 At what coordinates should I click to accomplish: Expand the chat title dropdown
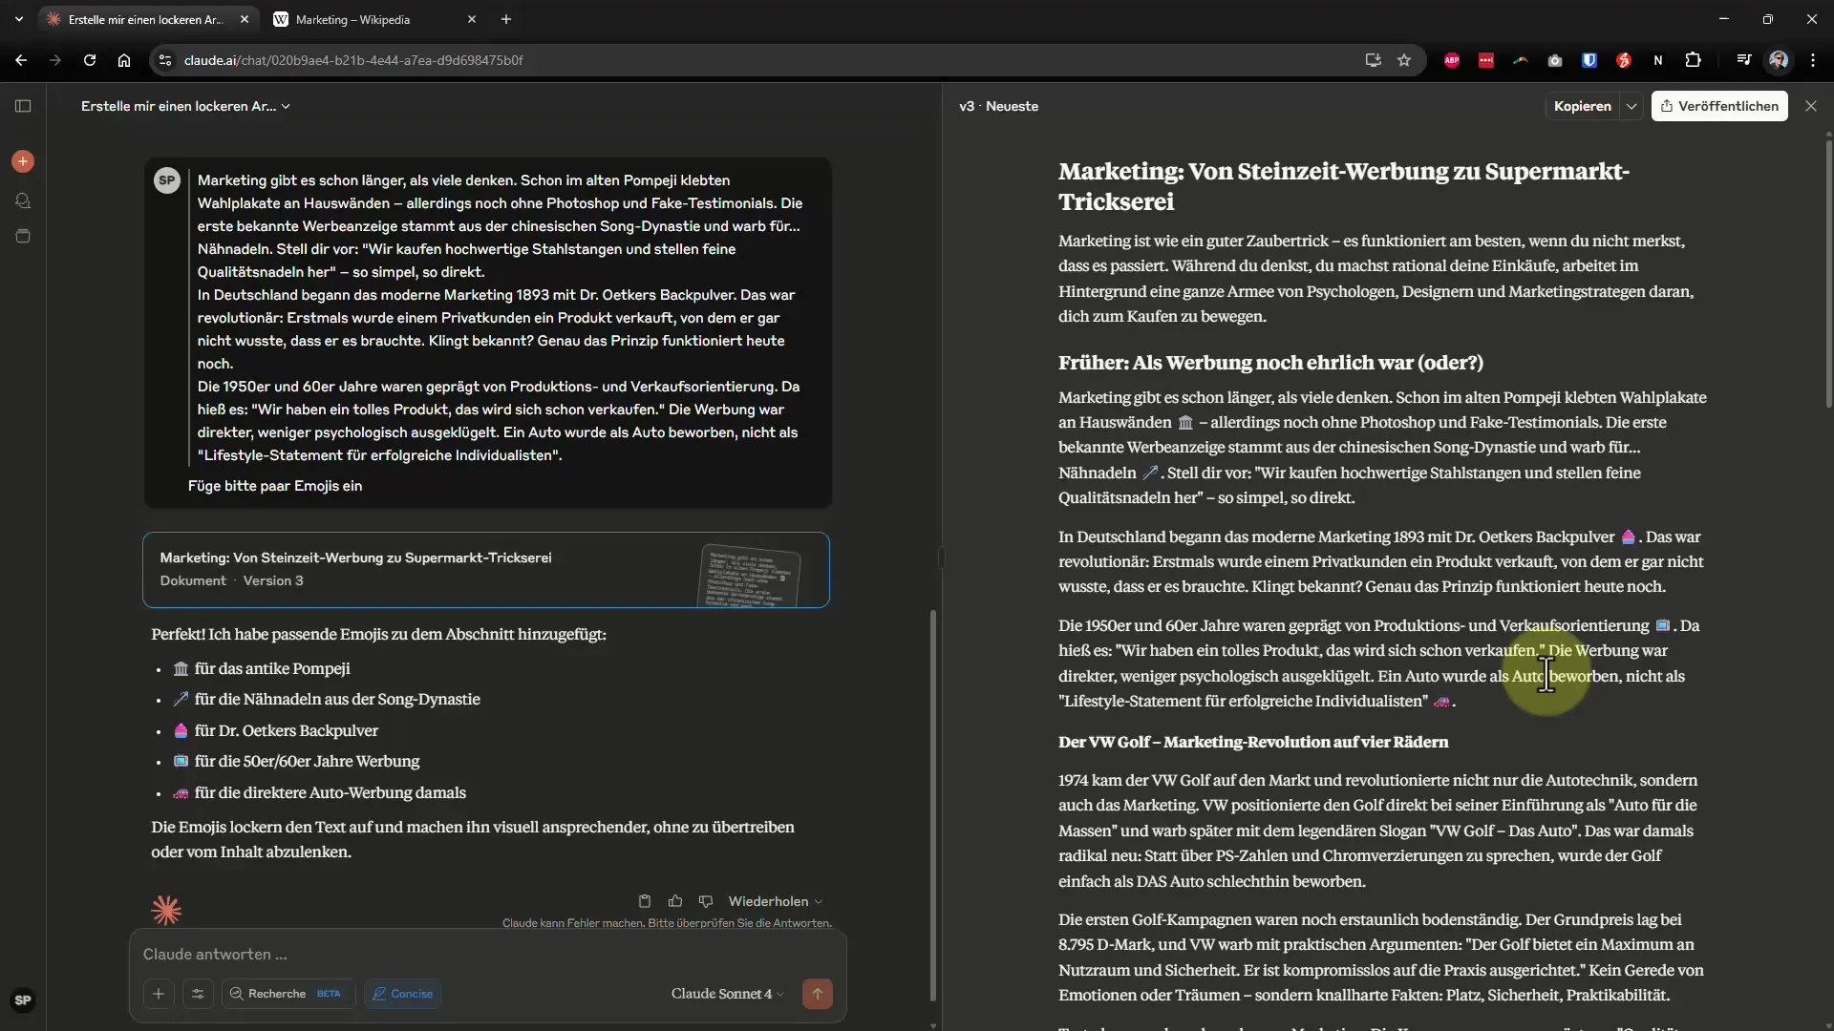[185, 106]
